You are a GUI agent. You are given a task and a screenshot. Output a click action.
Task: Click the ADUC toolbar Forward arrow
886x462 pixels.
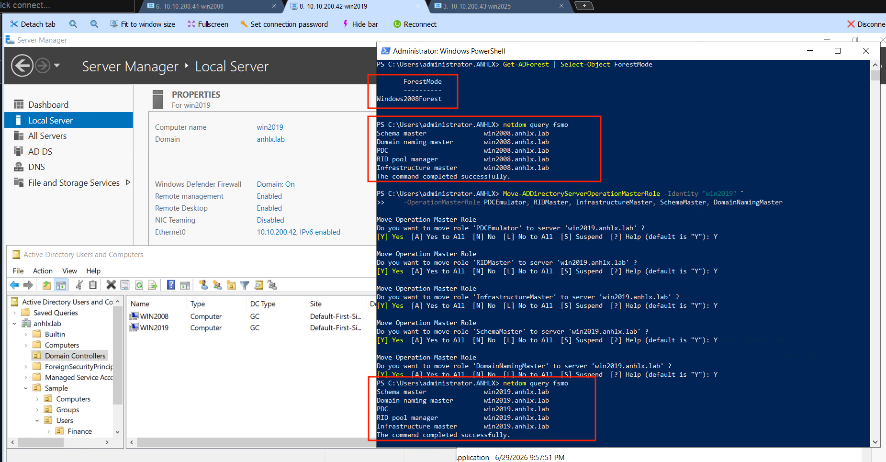28,285
